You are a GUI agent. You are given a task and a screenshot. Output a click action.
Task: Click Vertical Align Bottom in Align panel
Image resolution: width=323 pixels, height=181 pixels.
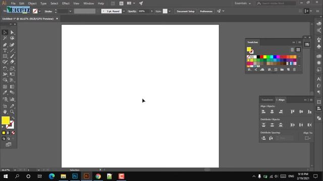309,112
